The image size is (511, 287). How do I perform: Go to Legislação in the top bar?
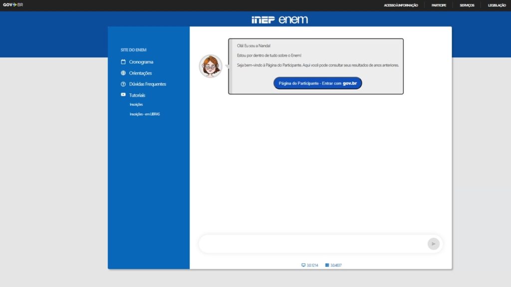[x=497, y=5]
